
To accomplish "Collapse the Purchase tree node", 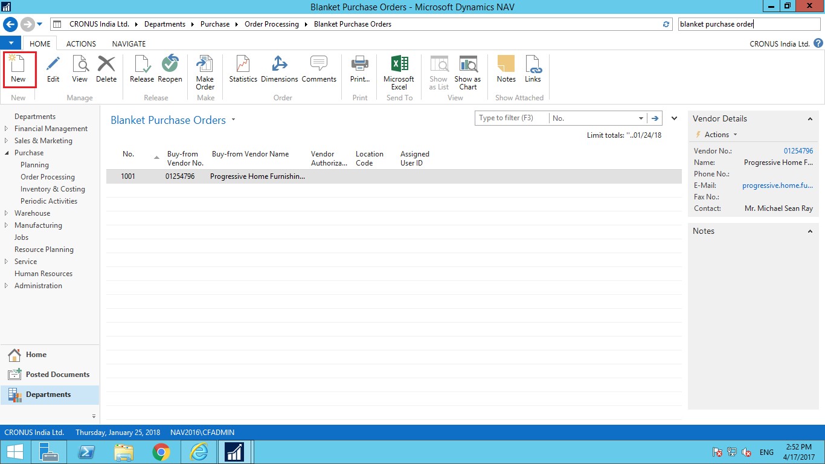I will [7, 153].
